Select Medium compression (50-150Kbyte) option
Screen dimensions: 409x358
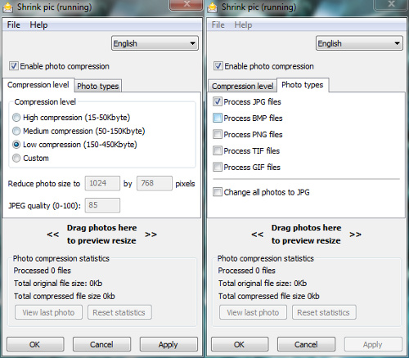[16, 131]
